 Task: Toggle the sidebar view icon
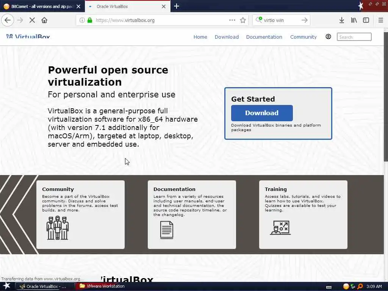point(366,20)
